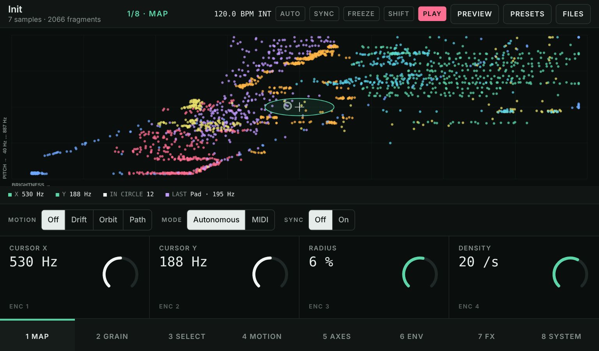Click the Y 188 Hz status readout
The width and height of the screenshot is (599, 351).
coord(73,194)
